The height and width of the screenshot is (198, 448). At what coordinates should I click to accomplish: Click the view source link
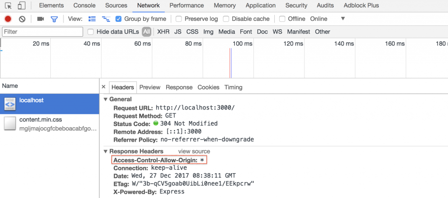point(194,151)
